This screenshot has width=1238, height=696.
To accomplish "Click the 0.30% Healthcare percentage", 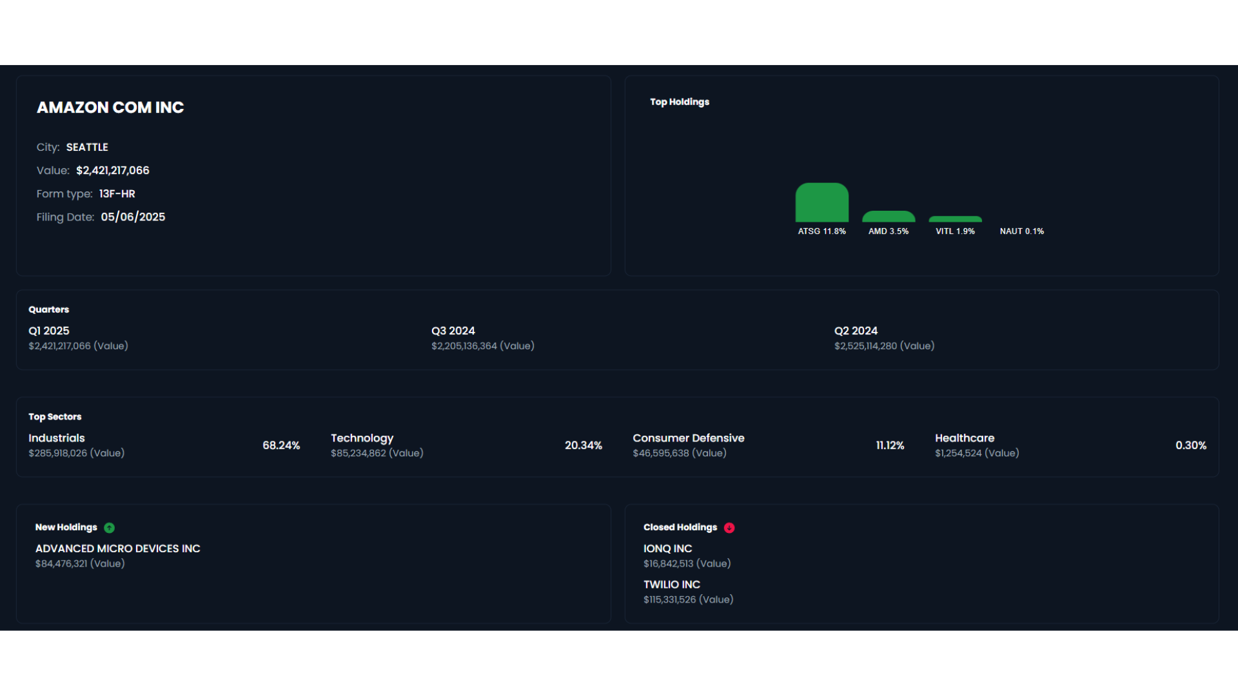I will [1191, 445].
